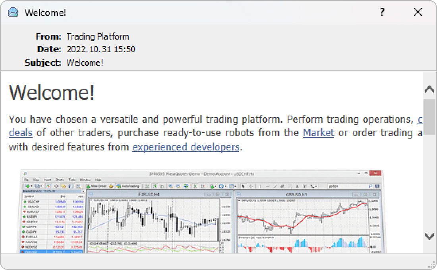Click the "Welcome!" subject line text
This screenshot has width=437, height=270.
(x=85, y=63)
